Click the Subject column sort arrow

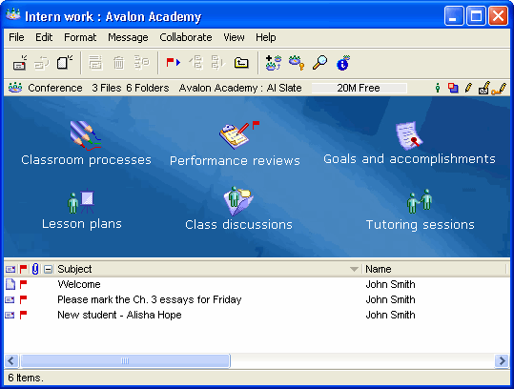354,269
